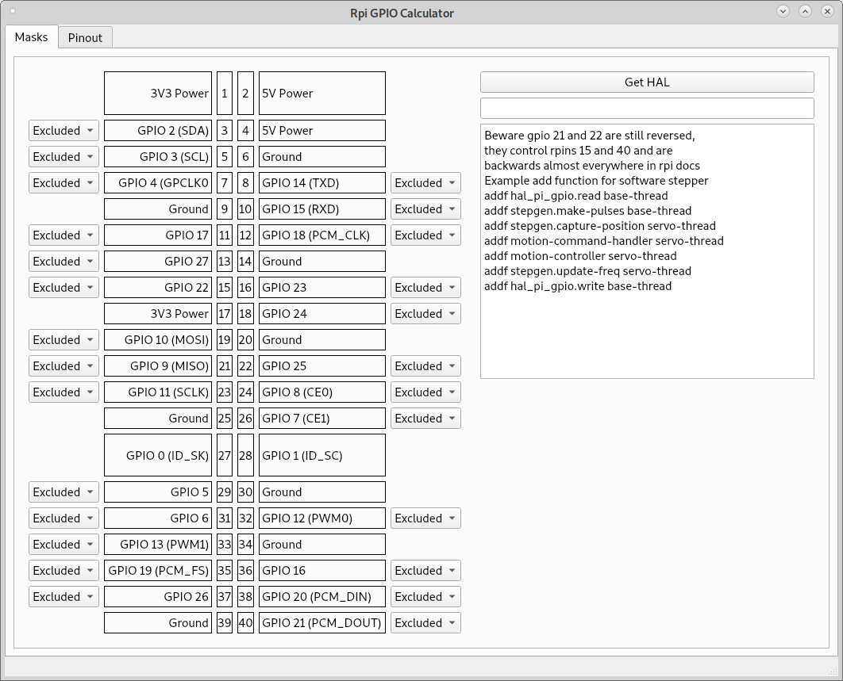Expand the GPIO 24 mode dropdown

coord(425,314)
